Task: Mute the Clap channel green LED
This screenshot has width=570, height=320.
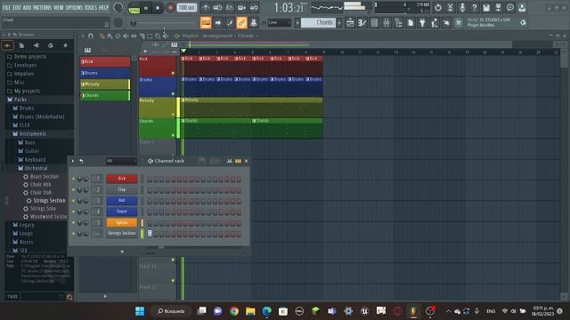Action: pos(73,189)
